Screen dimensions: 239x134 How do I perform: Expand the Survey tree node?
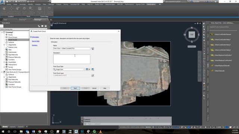pyautogui.click(x=4, y=67)
